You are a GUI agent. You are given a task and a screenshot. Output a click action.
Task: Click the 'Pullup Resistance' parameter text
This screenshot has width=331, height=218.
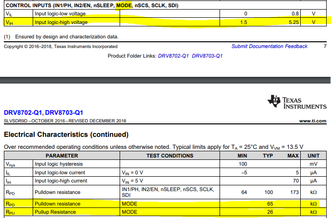(55, 212)
